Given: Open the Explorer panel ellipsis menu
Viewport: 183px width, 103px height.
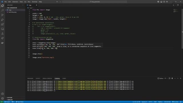Looking at the screenshot, I should click(x=23, y=5).
